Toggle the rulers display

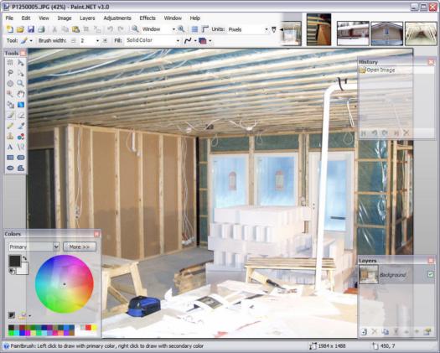[204, 29]
